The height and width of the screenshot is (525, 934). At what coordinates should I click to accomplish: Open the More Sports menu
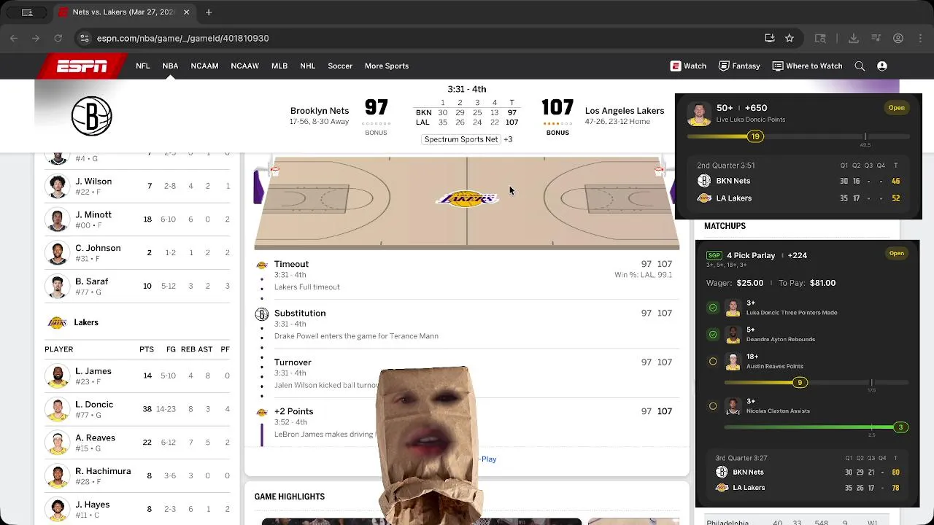pyautogui.click(x=387, y=66)
